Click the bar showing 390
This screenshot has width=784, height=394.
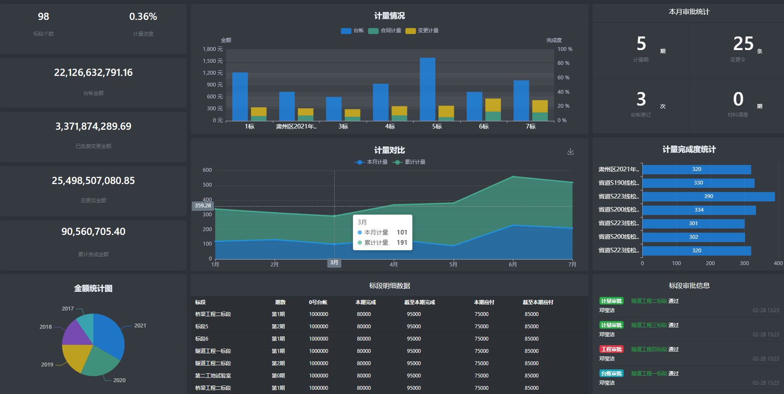[708, 196]
